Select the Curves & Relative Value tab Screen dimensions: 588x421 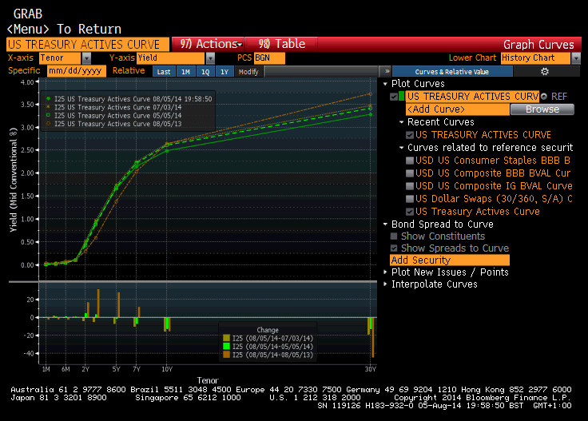click(452, 71)
